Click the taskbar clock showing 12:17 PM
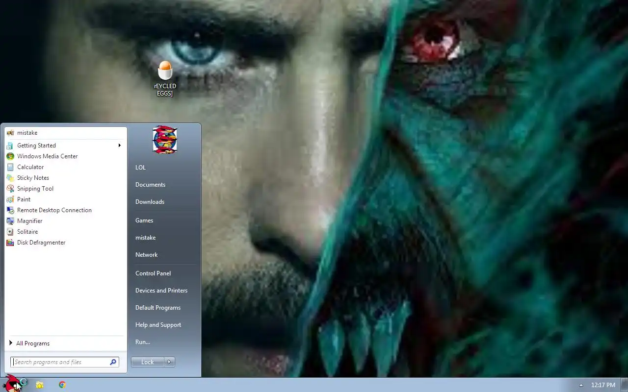This screenshot has height=392, width=628. 603,385
